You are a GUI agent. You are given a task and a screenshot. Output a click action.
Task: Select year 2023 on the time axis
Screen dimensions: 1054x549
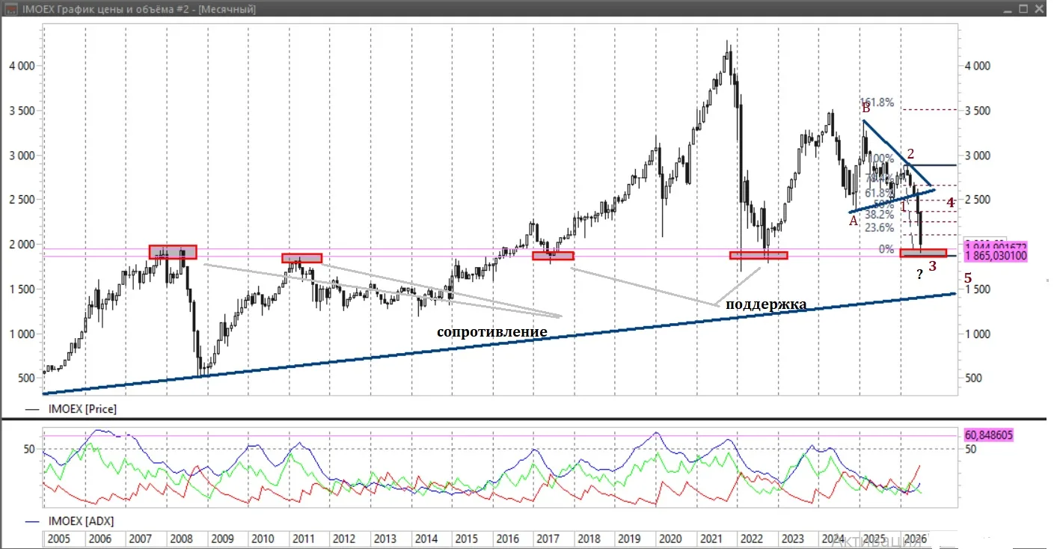point(792,539)
